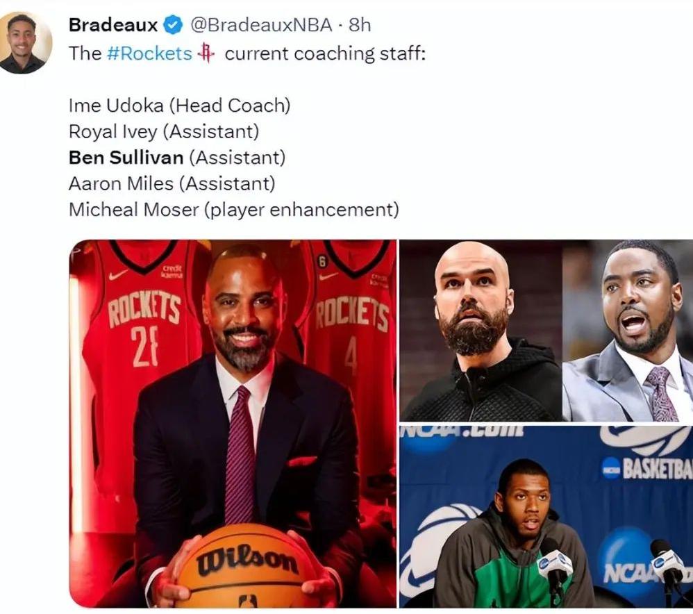Screen dimensions: 693x614
Task: Click Bradeaux's profile avatar photo
Action: (26, 42)
